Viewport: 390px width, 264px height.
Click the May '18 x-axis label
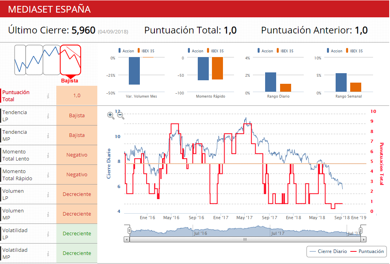317,218
